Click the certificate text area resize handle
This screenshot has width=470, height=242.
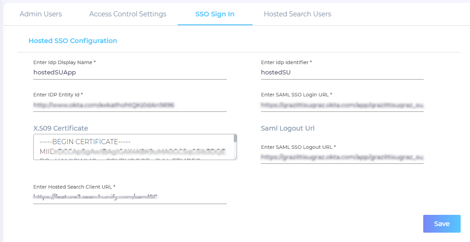point(235,158)
